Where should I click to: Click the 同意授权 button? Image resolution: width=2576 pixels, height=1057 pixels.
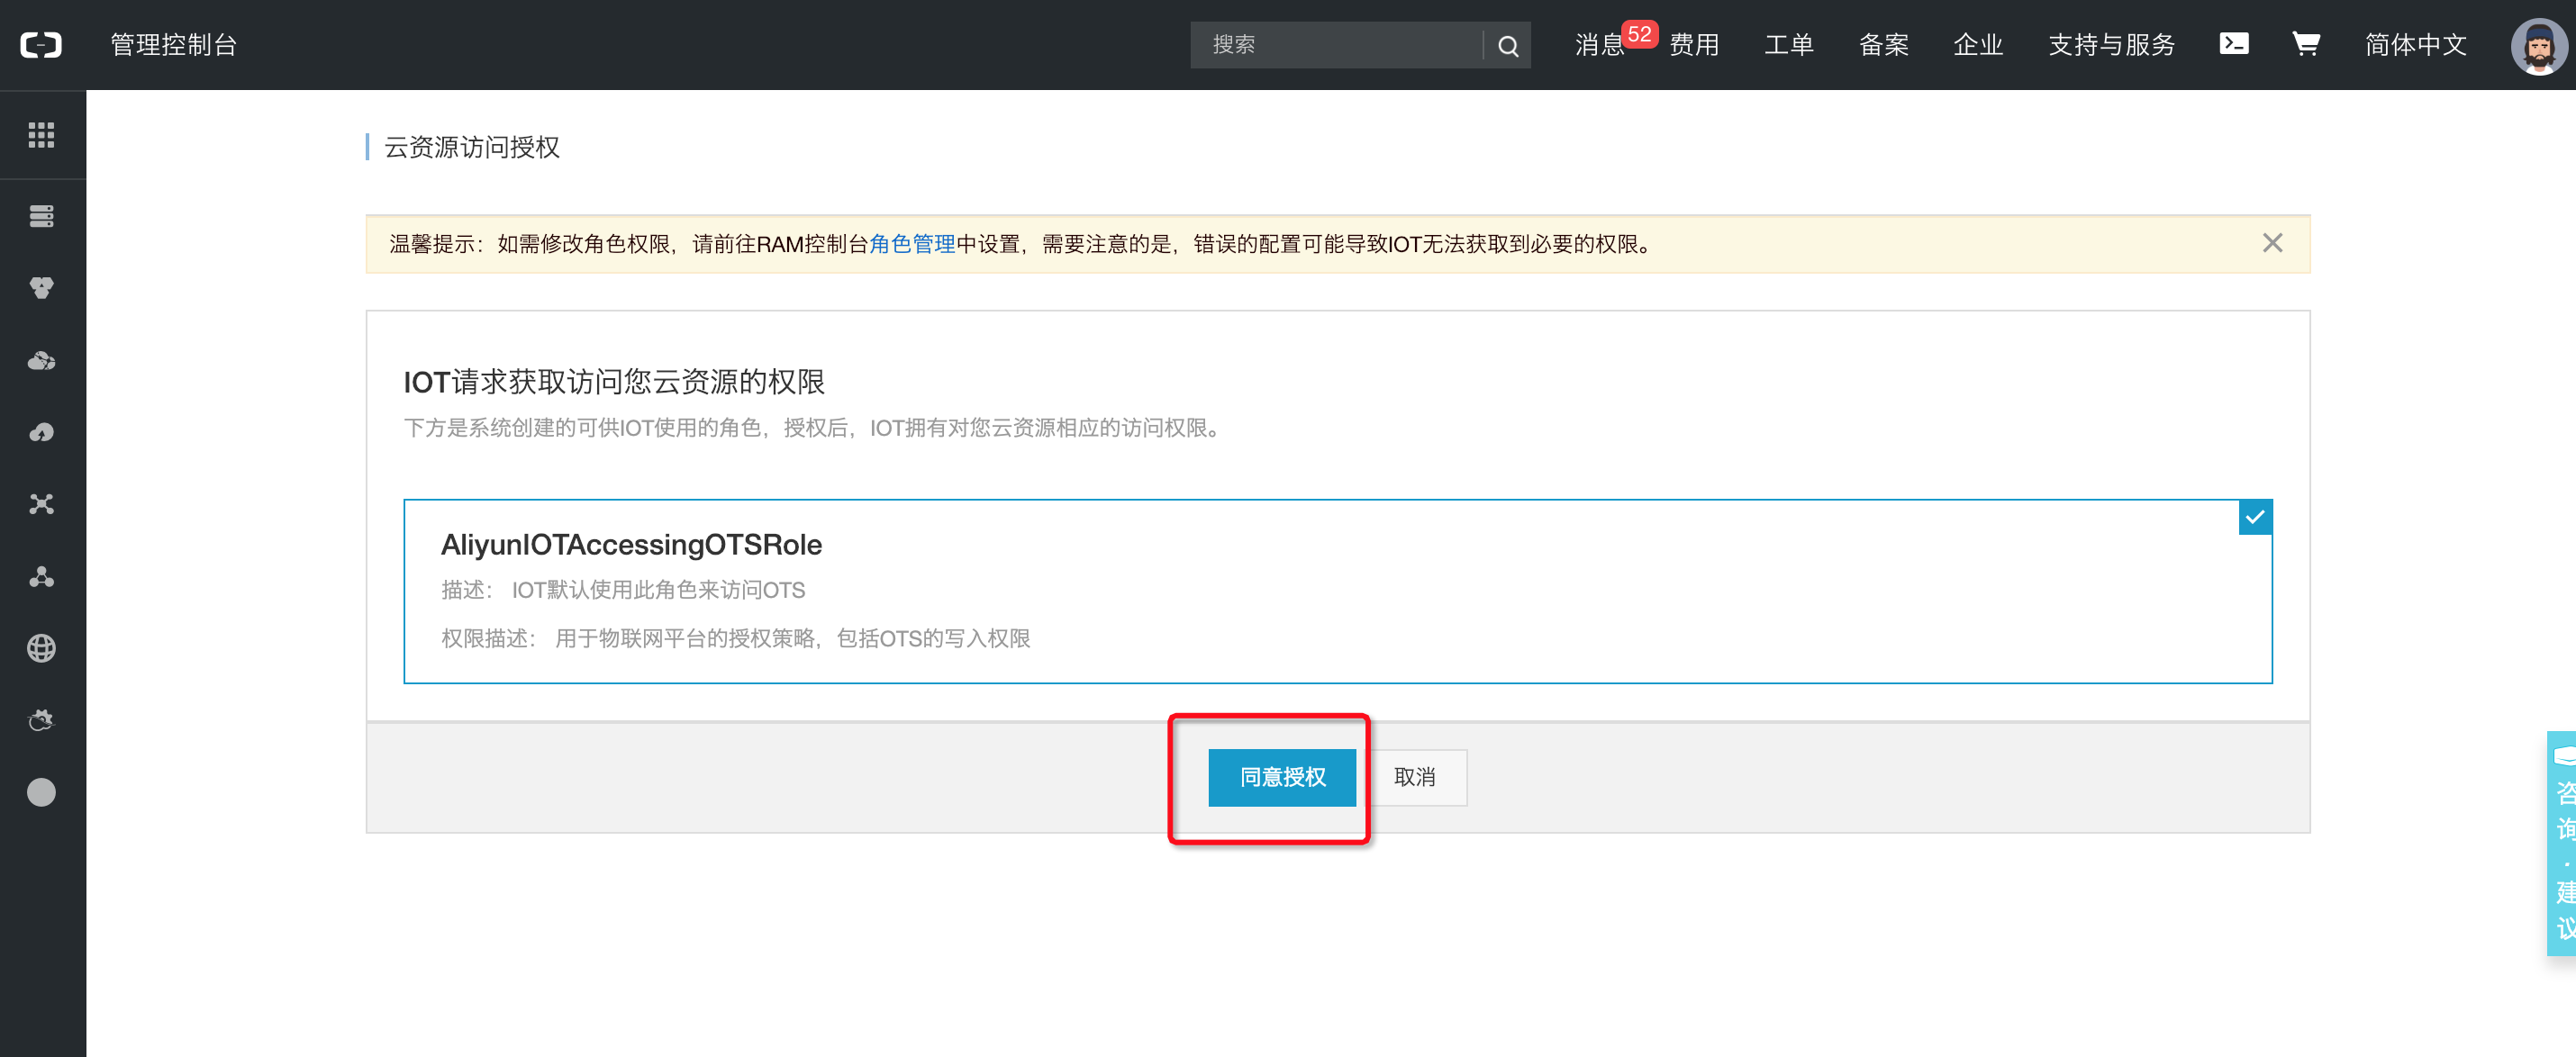[x=1281, y=777]
